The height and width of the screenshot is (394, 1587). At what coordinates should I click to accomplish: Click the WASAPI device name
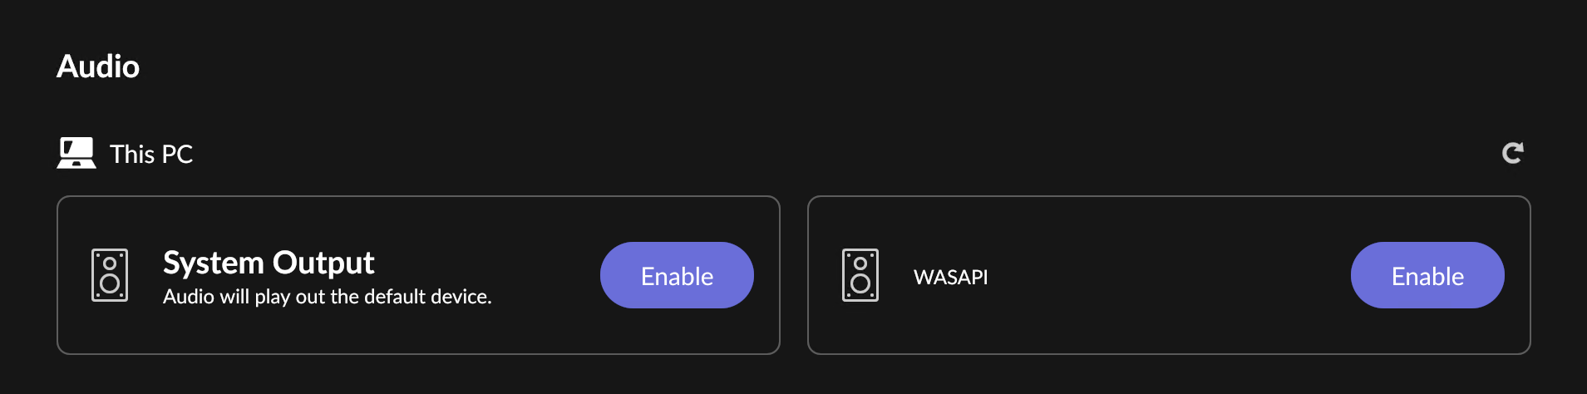pos(951,277)
